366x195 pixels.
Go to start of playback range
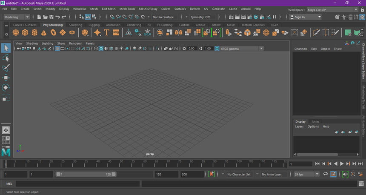pyautogui.click(x=317, y=164)
